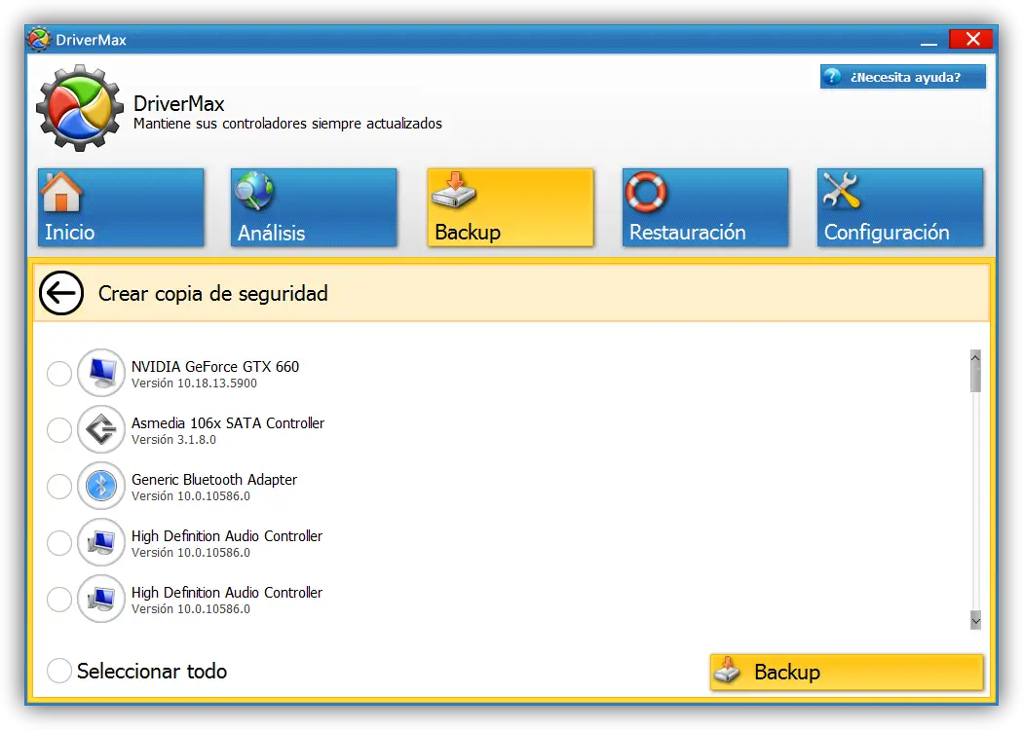Click the help question mark icon
1023x730 pixels.
832,77
